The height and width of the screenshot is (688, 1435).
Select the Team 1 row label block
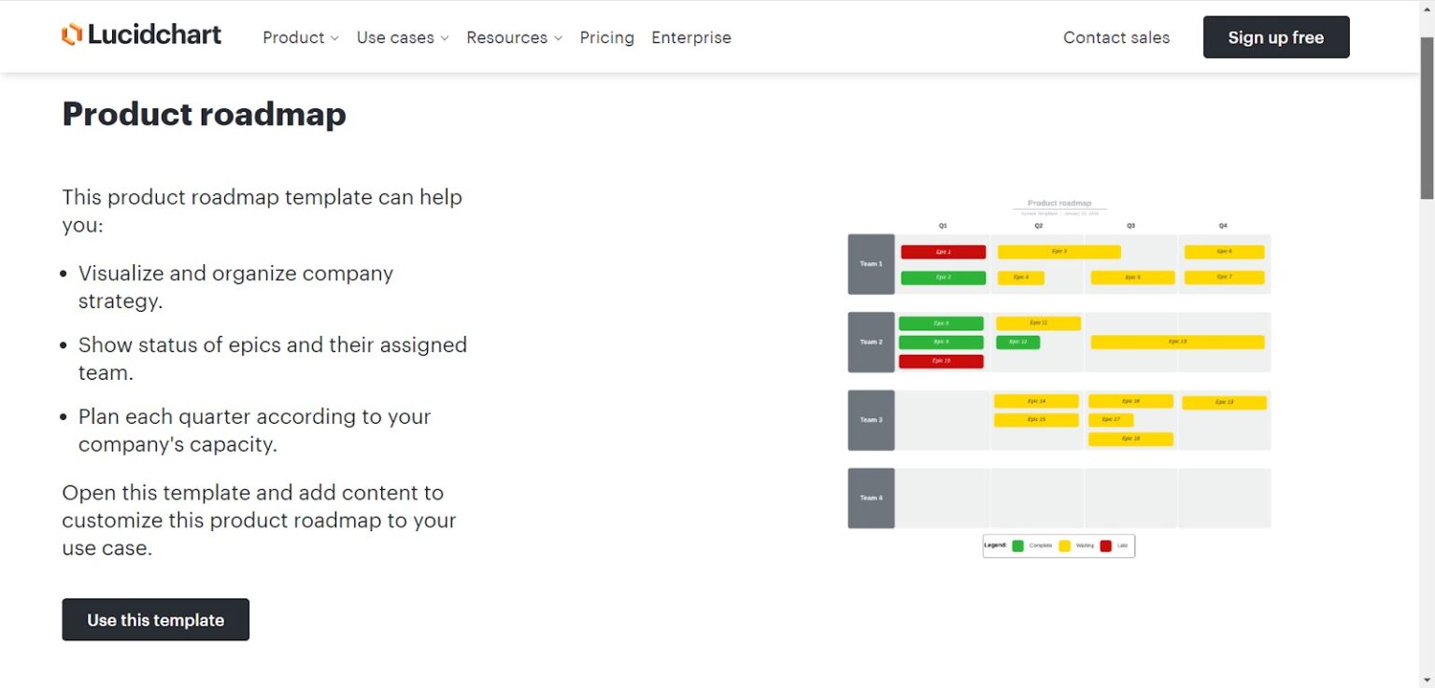tap(871, 264)
